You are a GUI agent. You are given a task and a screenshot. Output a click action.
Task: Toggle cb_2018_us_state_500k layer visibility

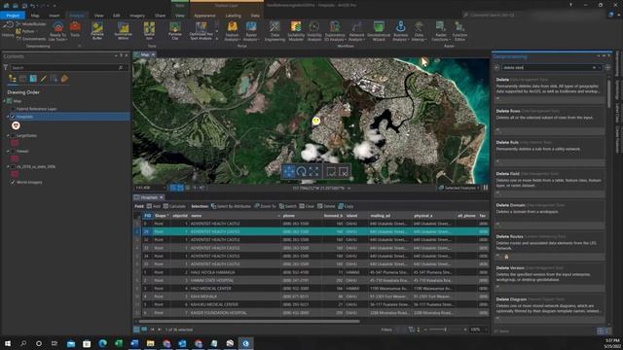[13, 166]
